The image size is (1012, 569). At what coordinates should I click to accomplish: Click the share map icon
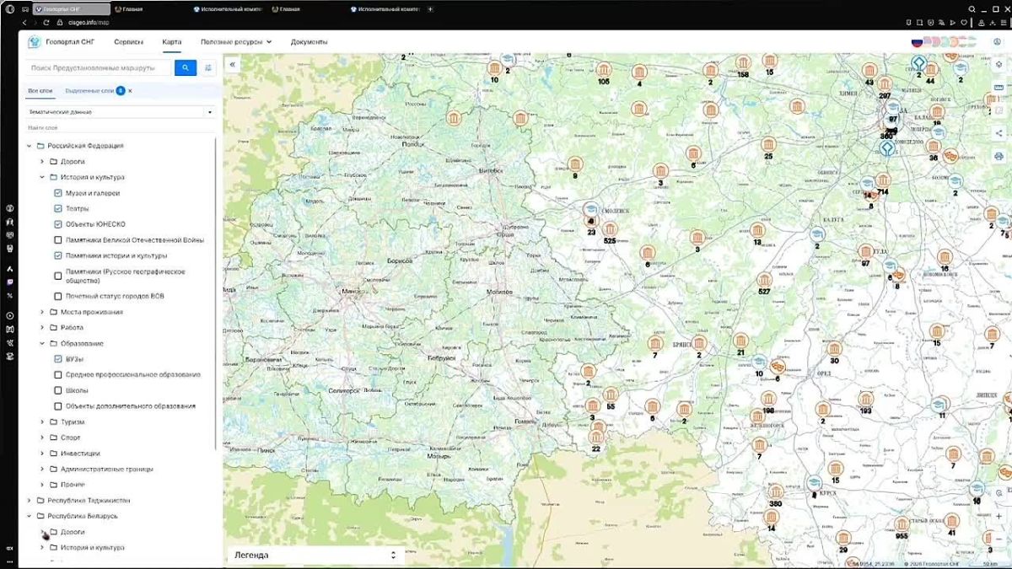click(999, 133)
